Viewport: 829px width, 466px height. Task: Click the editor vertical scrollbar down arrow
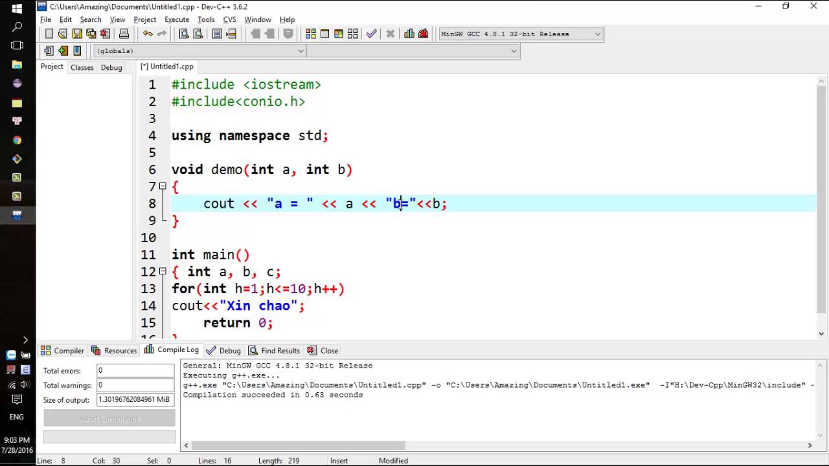822,334
